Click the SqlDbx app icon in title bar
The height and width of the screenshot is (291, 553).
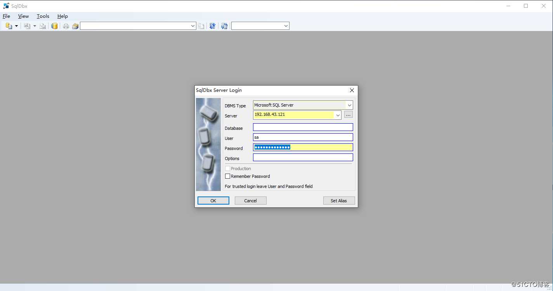(x=6, y=6)
